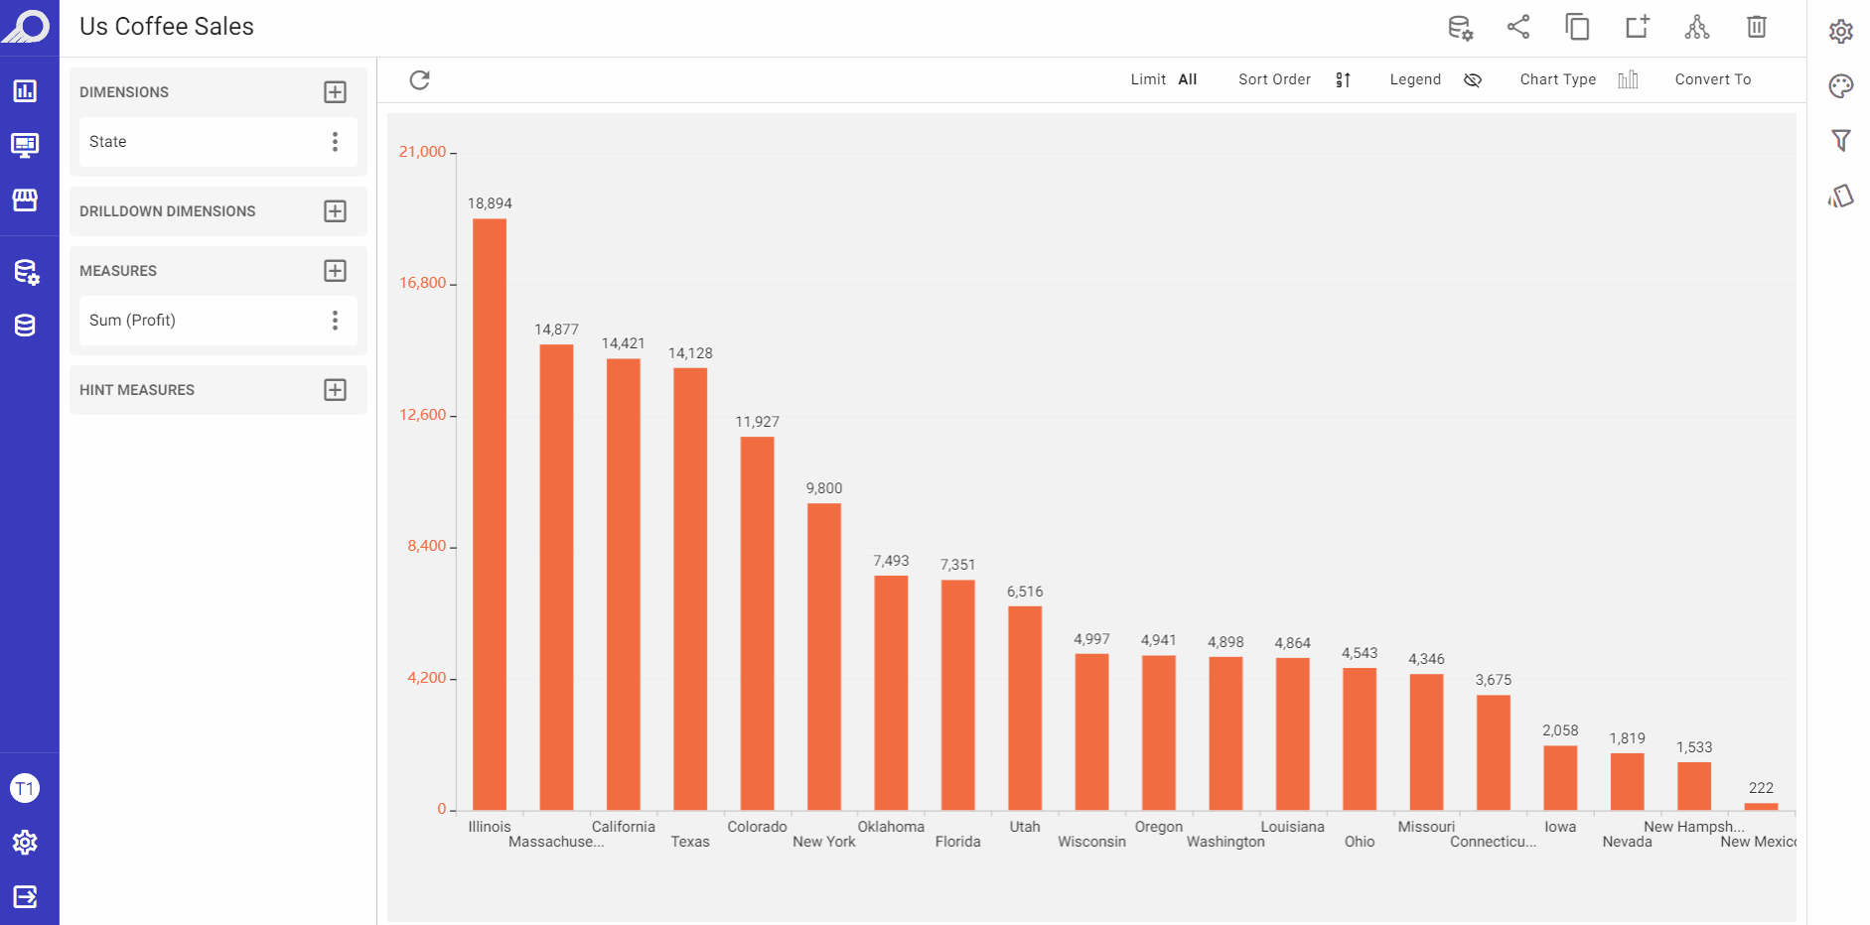1870x925 pixels.
Task: Click the share icon in header
Action: click(x=1518, y=27)
